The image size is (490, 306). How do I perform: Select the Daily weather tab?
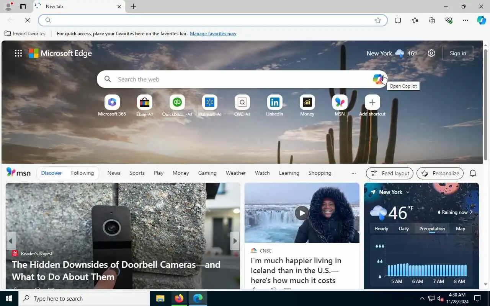403,228
